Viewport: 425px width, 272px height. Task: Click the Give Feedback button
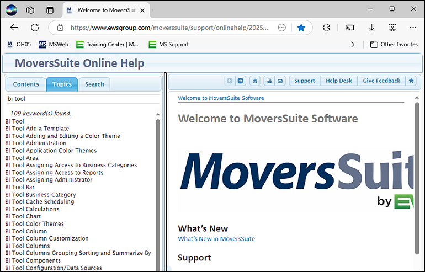[x=381, y=81]
